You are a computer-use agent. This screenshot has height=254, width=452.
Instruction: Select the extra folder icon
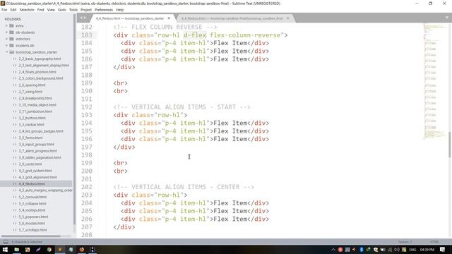pyautogui.click(x=11, y=25)
